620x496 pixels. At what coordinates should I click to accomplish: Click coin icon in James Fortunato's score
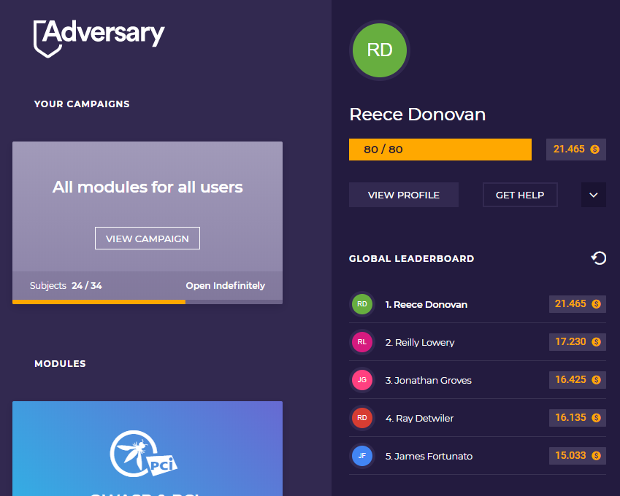(x=597, y=456)
